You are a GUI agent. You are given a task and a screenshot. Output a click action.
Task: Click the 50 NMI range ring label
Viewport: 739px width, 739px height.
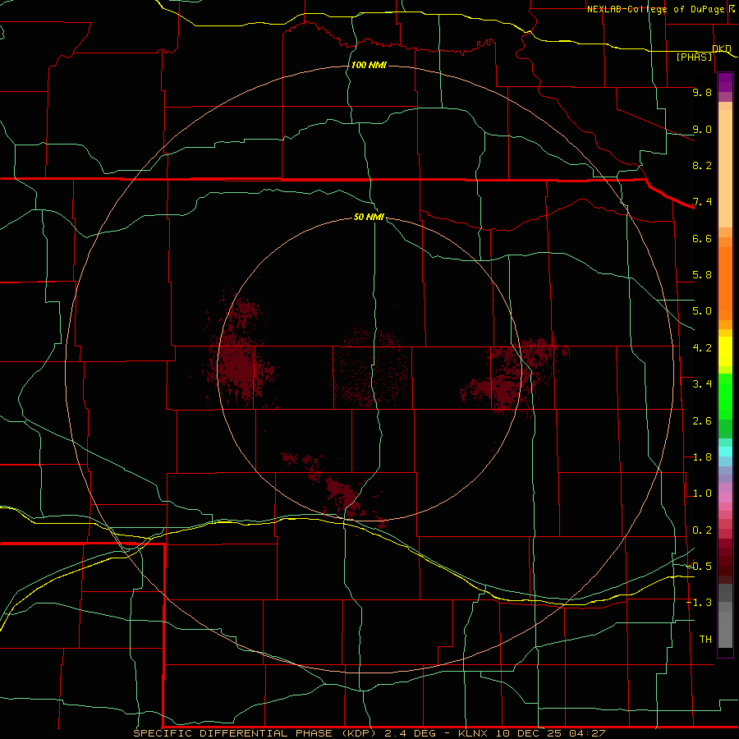pos(369,217)
